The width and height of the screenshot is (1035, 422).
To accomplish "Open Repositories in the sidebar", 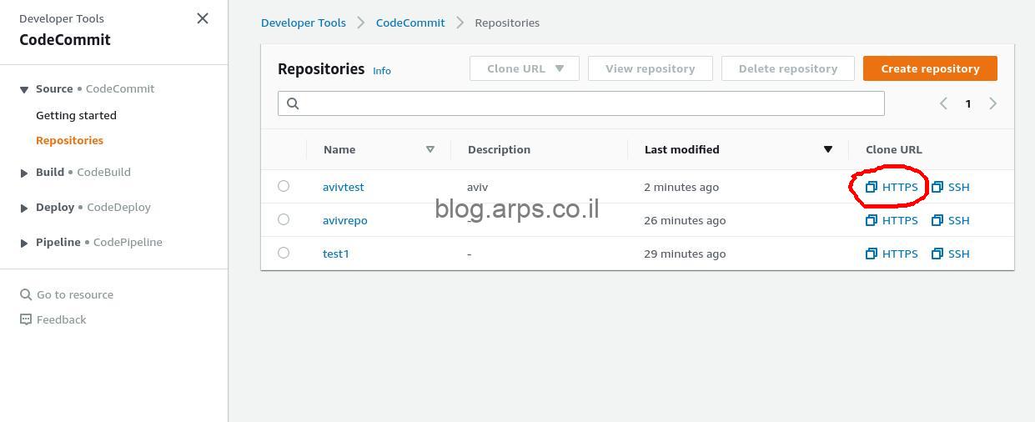I will coord(69,140).
